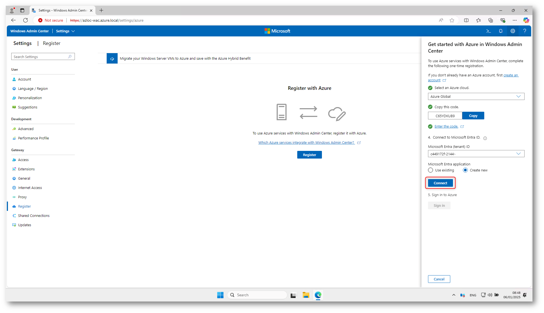Open the Enter the code link
Image resolution: width=544 pixels, height=313 pixels.
(x=446, y=127)
